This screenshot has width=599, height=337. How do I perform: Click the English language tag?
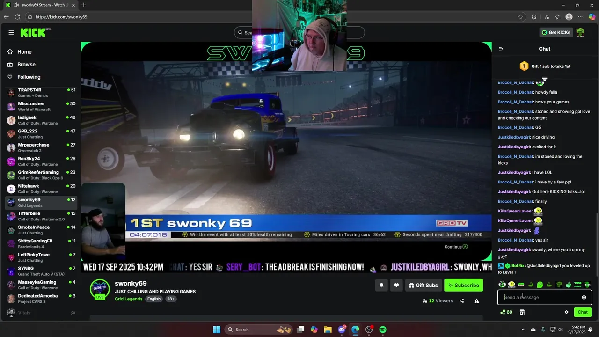[153, 299]
